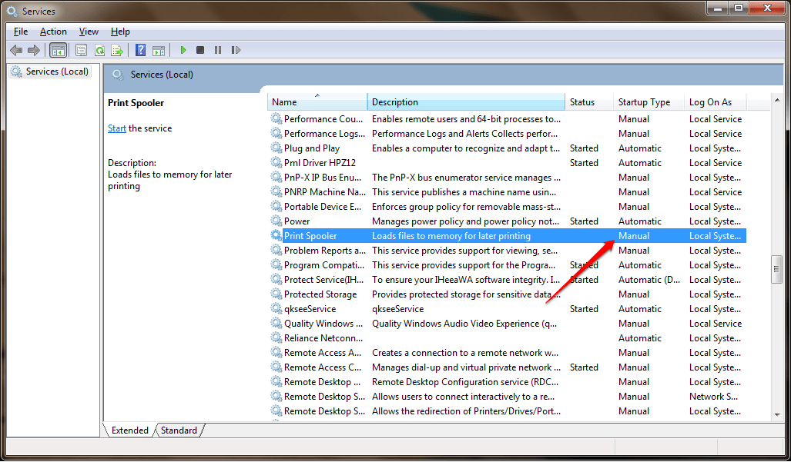Click Manual startup type of Print Spooler
This screenshot has width=791, height=462.
tap(634, 235)
